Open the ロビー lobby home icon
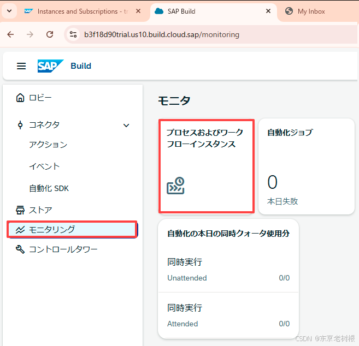The width and height of the screenshot is (359, 346). pyautogui.click(x=20, y=98)
